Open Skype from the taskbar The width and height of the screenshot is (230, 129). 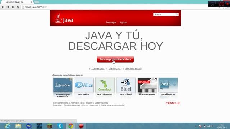60,126
